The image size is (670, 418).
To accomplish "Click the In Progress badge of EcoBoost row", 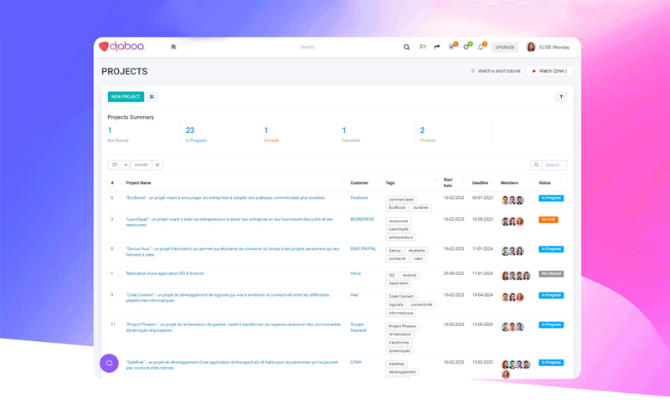I will (x=551, y=198).
